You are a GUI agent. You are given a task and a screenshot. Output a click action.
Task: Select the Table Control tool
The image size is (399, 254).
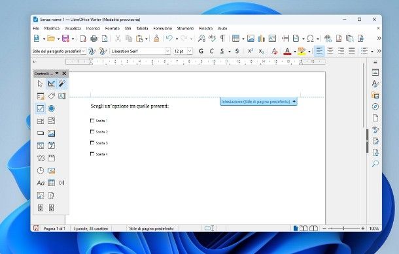tap(51, 183)
